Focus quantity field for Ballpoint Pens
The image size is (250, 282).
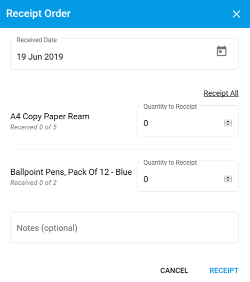pyautogui.click(x=187, y=176)
